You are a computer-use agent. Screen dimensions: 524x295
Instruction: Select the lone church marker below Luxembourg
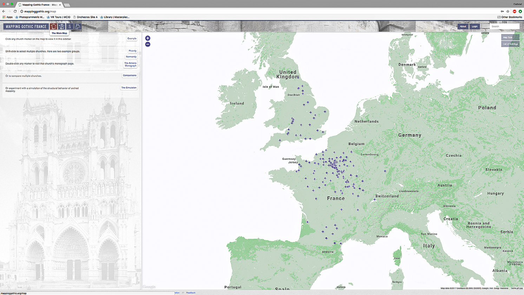[385, 171]
